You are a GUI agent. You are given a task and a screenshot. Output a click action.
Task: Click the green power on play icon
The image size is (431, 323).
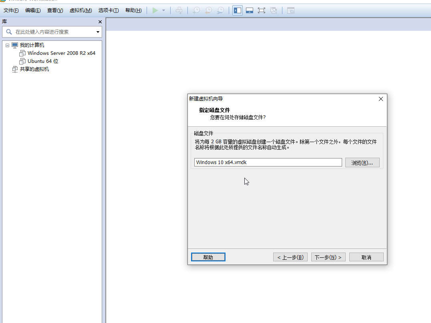coord(155,10)
